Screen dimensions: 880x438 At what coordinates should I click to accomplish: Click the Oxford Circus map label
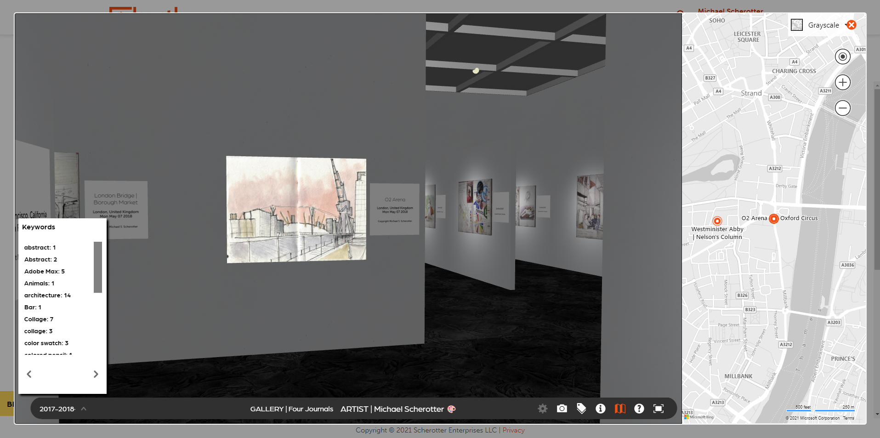(x=799, y=218)
